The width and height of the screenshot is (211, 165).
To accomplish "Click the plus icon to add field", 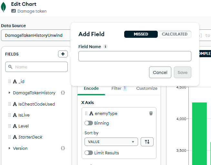I will point(63,54).
